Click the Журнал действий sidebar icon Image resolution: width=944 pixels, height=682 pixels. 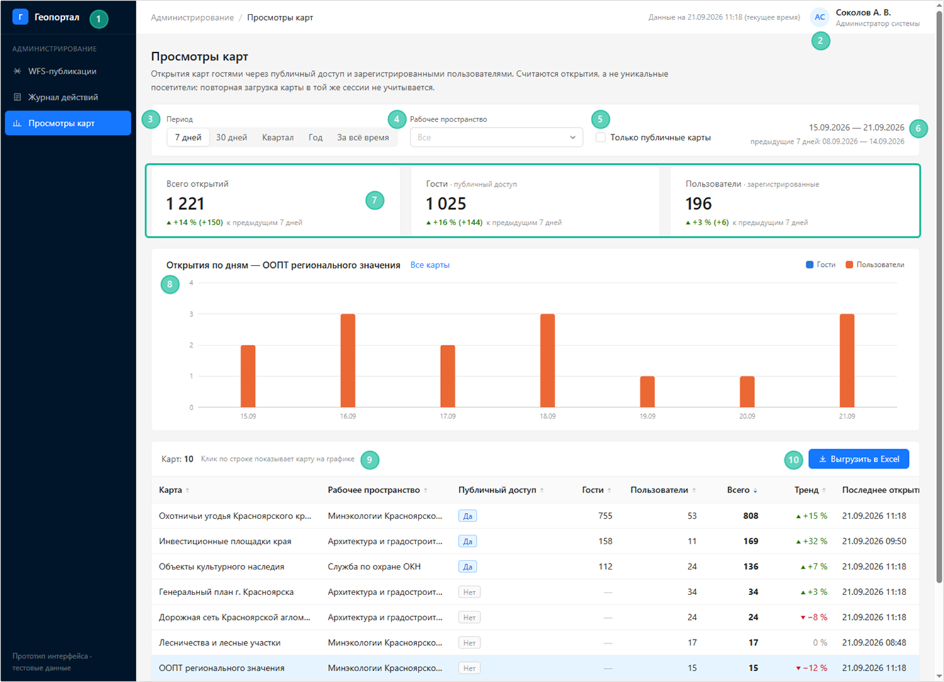pyautogui.click(x=18, y=97)
